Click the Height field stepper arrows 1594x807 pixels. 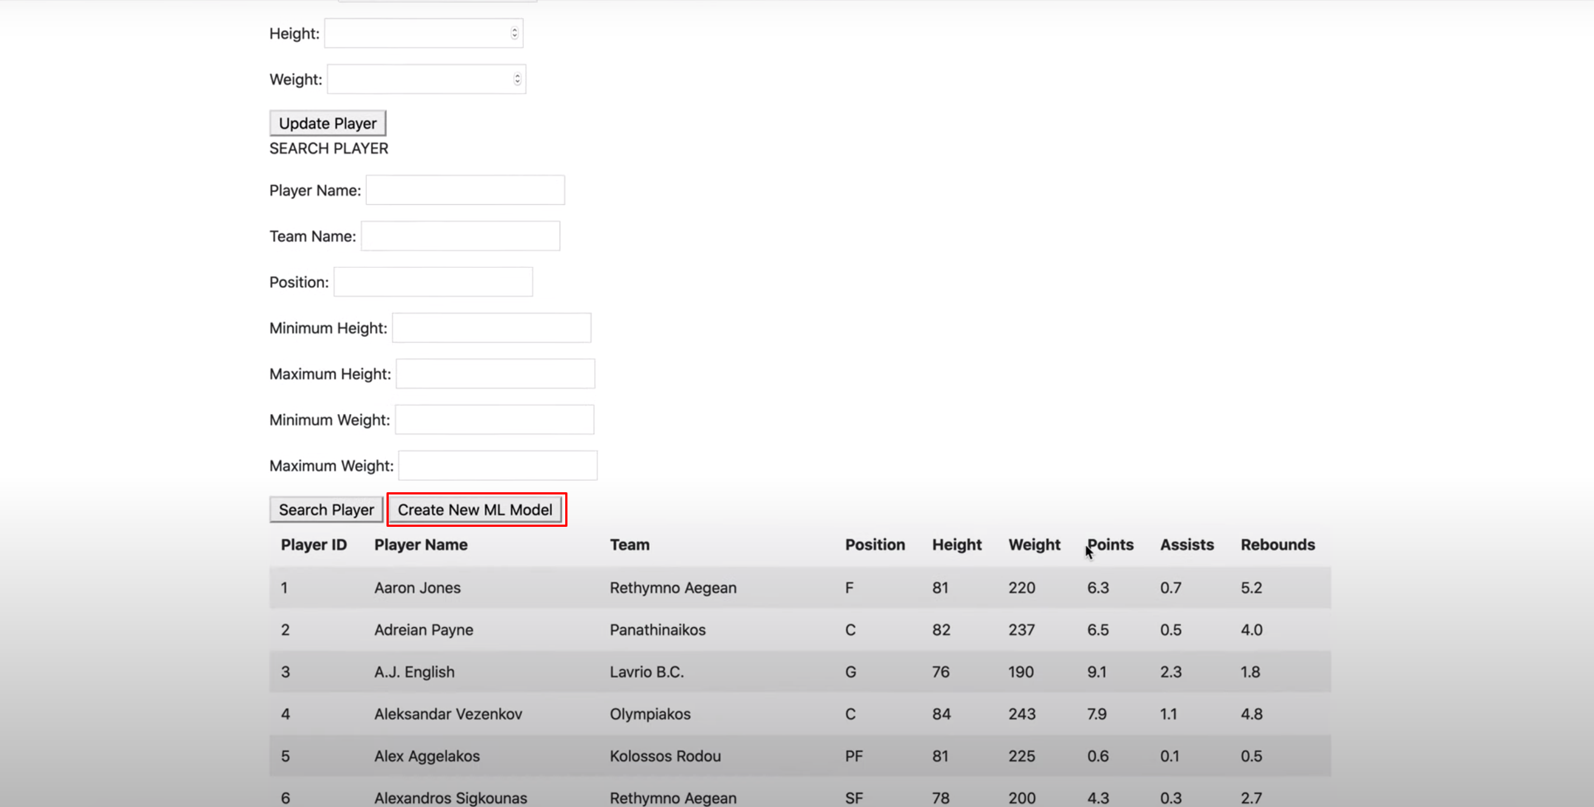click(x=514, y=33)
